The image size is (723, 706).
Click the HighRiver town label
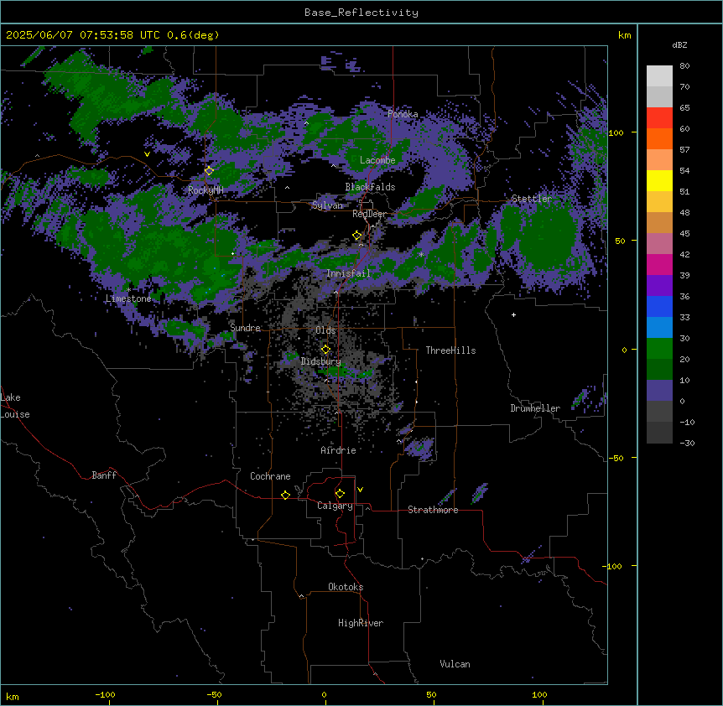pos(361,623)
